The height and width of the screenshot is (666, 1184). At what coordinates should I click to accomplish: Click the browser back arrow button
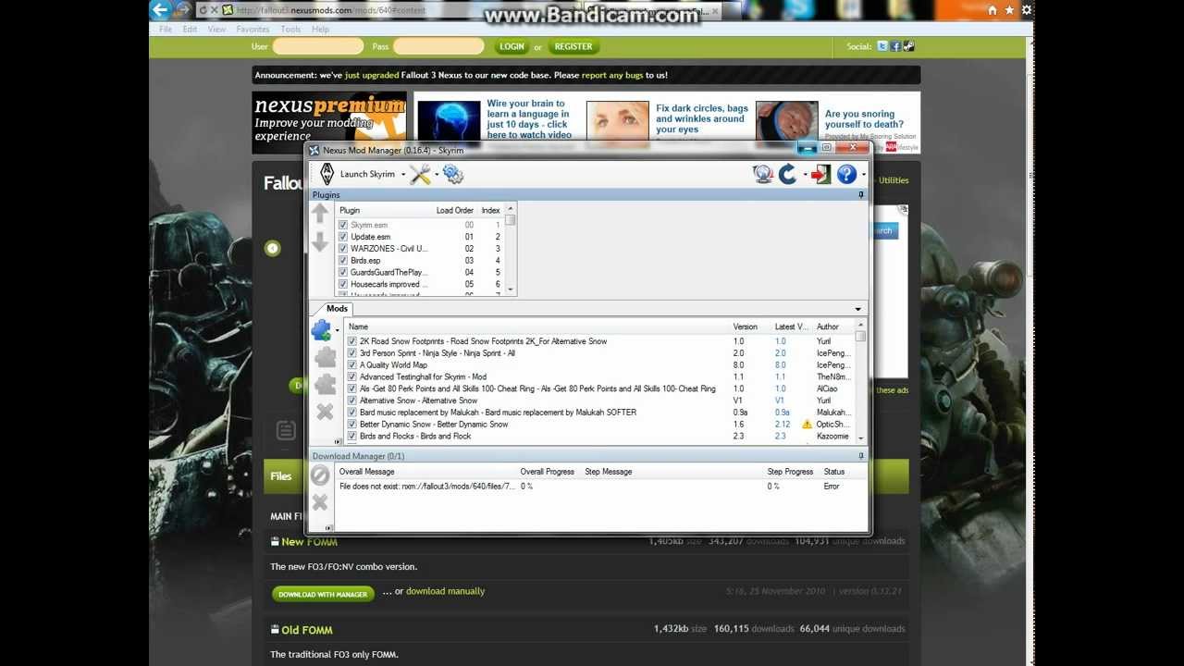pyautogui.click(x=161, y=10)
